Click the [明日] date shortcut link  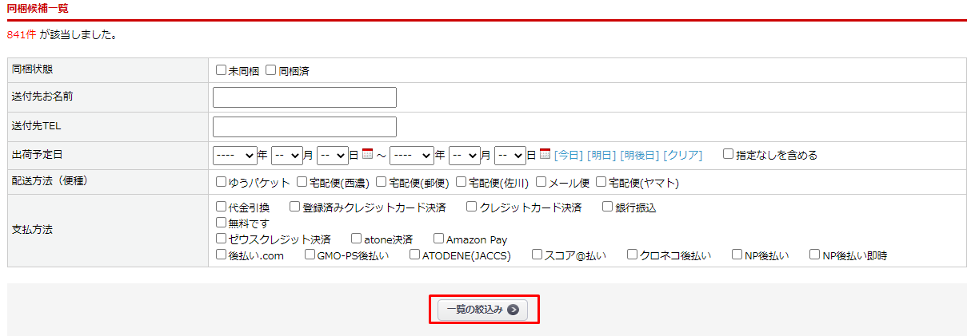601,155
